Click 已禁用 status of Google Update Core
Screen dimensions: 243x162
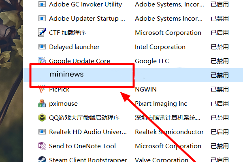[220, 61]
